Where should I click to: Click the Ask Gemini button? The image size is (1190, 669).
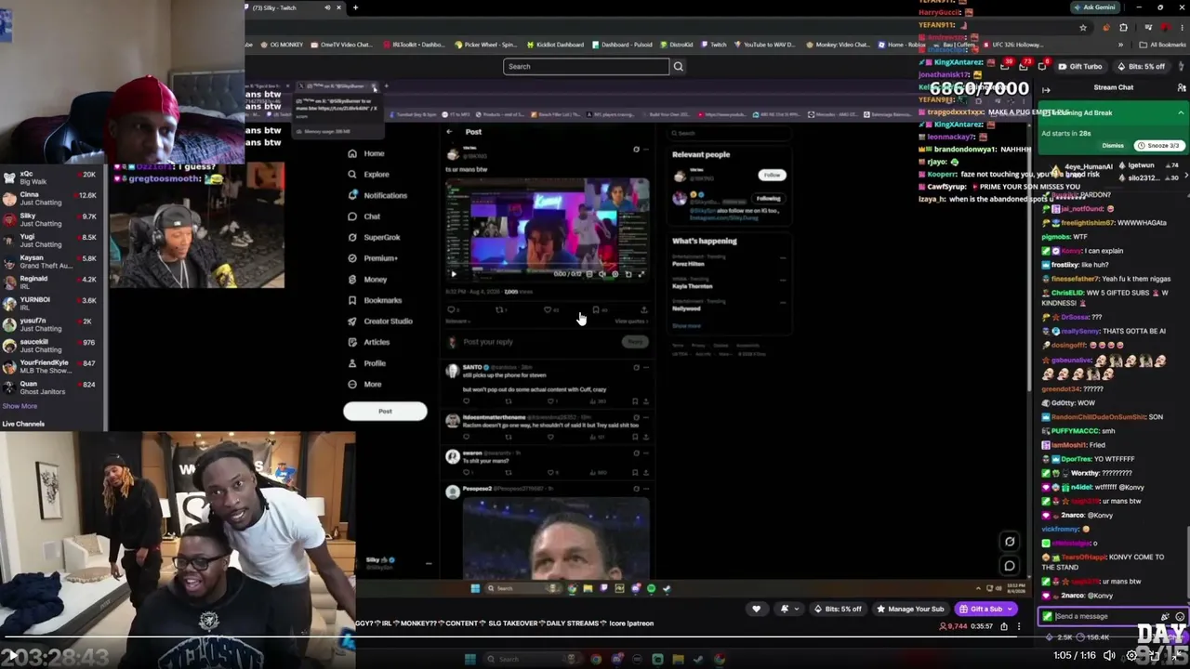click(x=1095, y=7)
